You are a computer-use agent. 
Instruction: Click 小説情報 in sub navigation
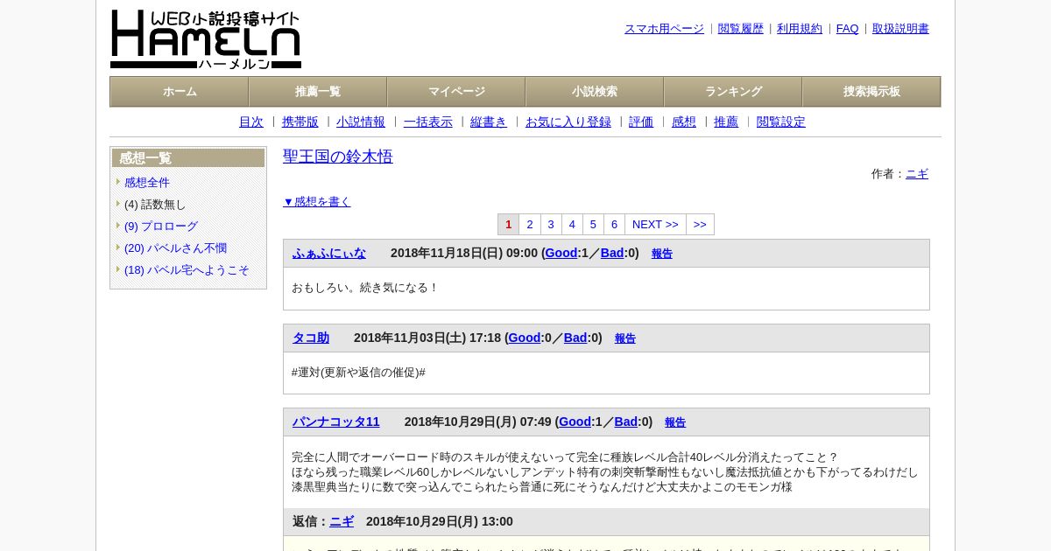pos(361,122)
